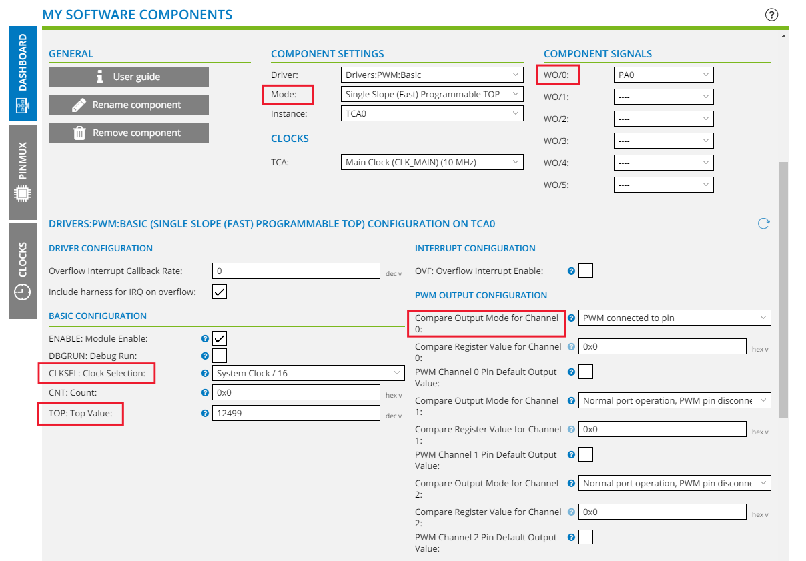
Task: Uncheck the ENABLE: Module Enable checkbox
Action: (x=220, y=338)
